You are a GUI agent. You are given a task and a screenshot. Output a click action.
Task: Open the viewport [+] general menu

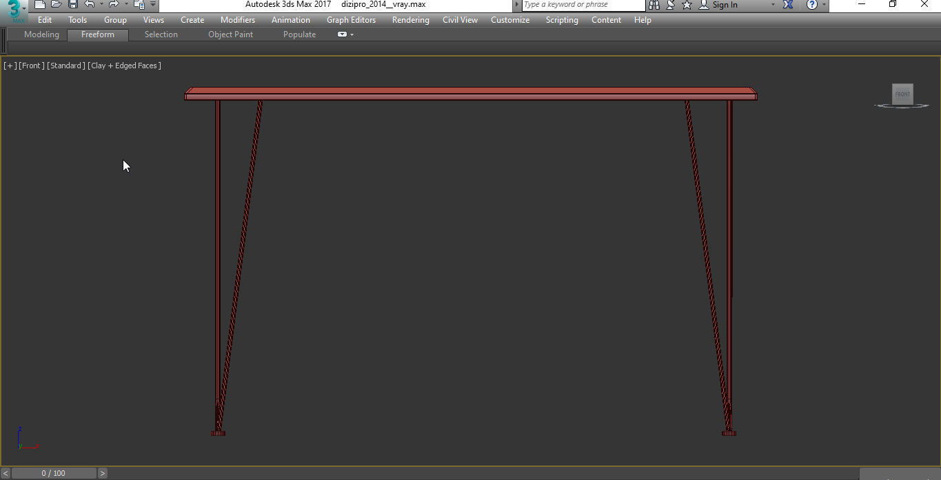[x=10, y=66]
